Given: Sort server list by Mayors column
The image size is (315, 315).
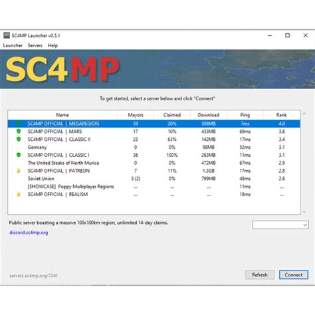Looking at the screenshot, I should point(136,115).
